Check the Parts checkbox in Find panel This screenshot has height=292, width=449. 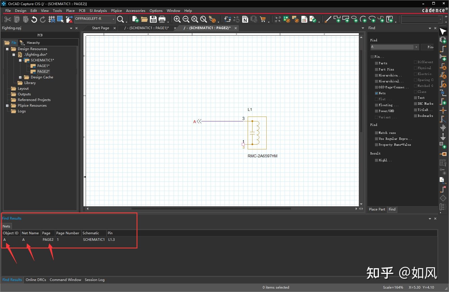click(x=376, y=63)
